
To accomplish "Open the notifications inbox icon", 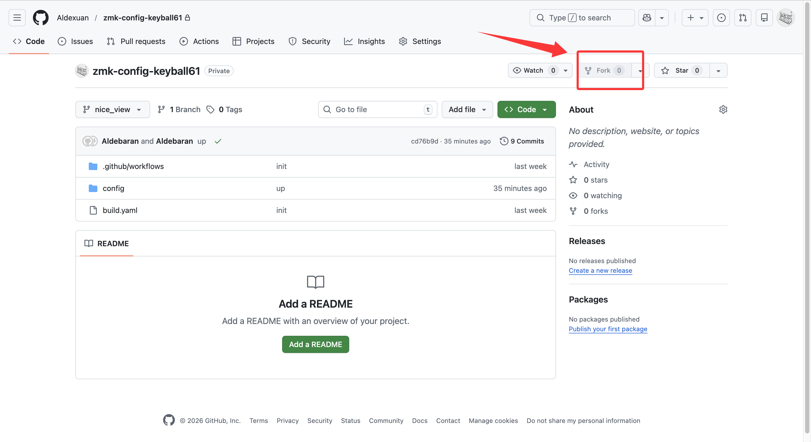I will [x=764, y=18].
